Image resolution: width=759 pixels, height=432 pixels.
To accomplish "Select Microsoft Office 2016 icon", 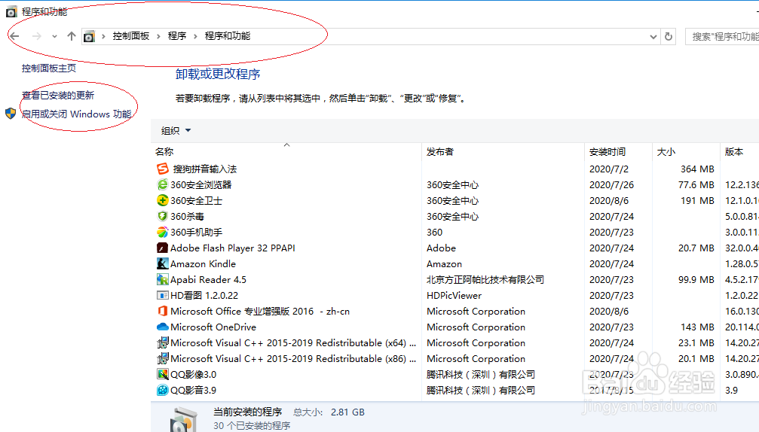I will click(163, 311).
